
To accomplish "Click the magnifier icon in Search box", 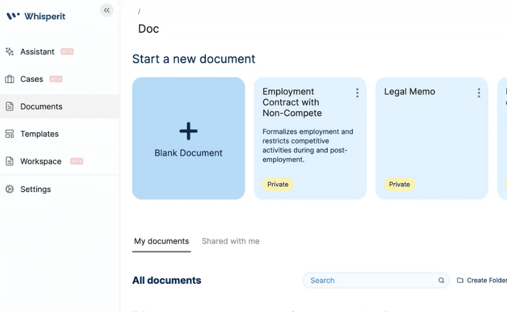I will click(441, 280).
